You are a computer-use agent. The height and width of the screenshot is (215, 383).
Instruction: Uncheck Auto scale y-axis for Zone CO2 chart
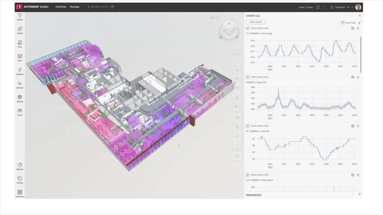pos(247,77)
